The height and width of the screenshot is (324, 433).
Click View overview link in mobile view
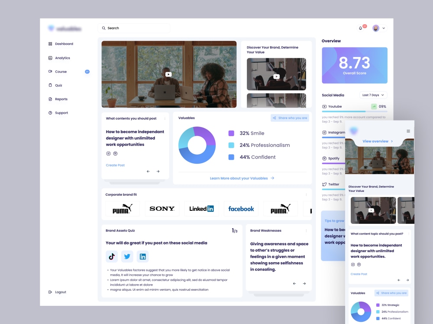(378, 141)
